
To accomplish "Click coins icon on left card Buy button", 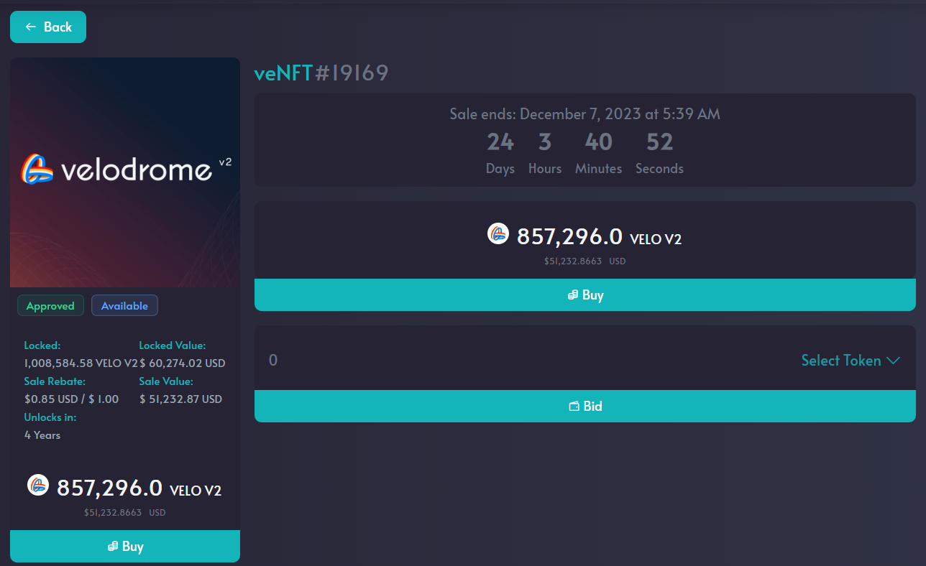I will tap(113, 547).
